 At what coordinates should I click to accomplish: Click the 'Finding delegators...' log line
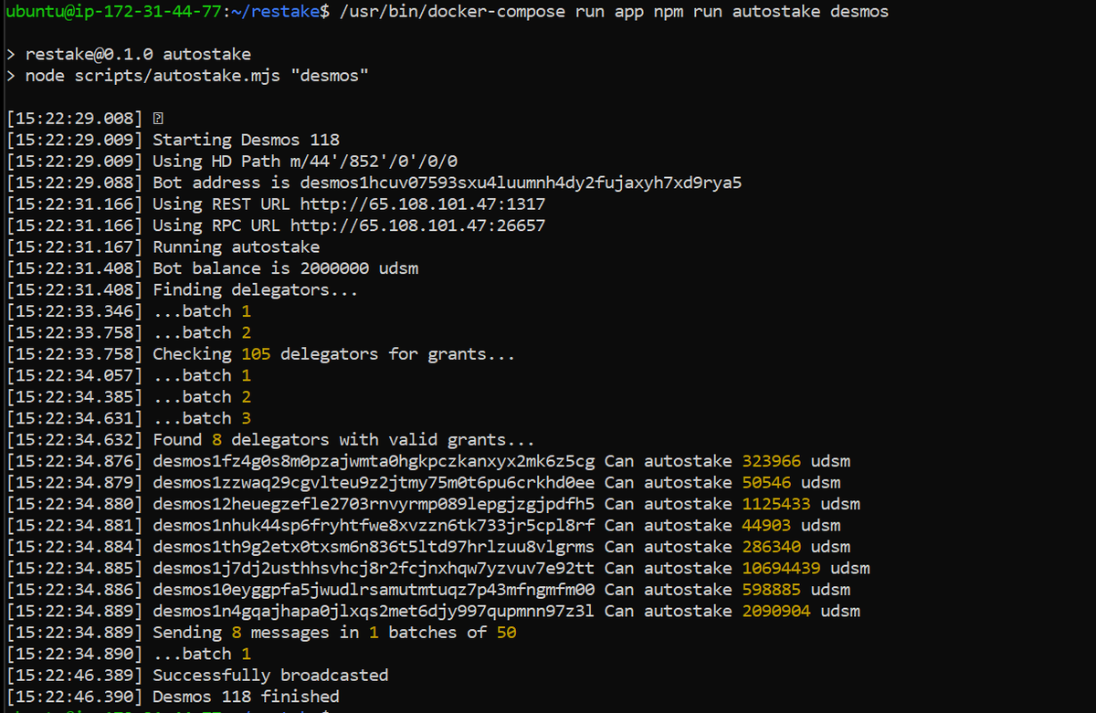pos(256,290)
